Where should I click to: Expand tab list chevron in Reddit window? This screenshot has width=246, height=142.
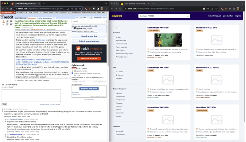[x=106, y=4]
